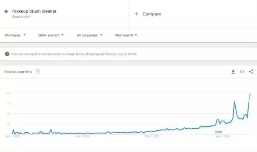Add a comparison term with Compare
The image size is (257, 152).
pos(151,14)
